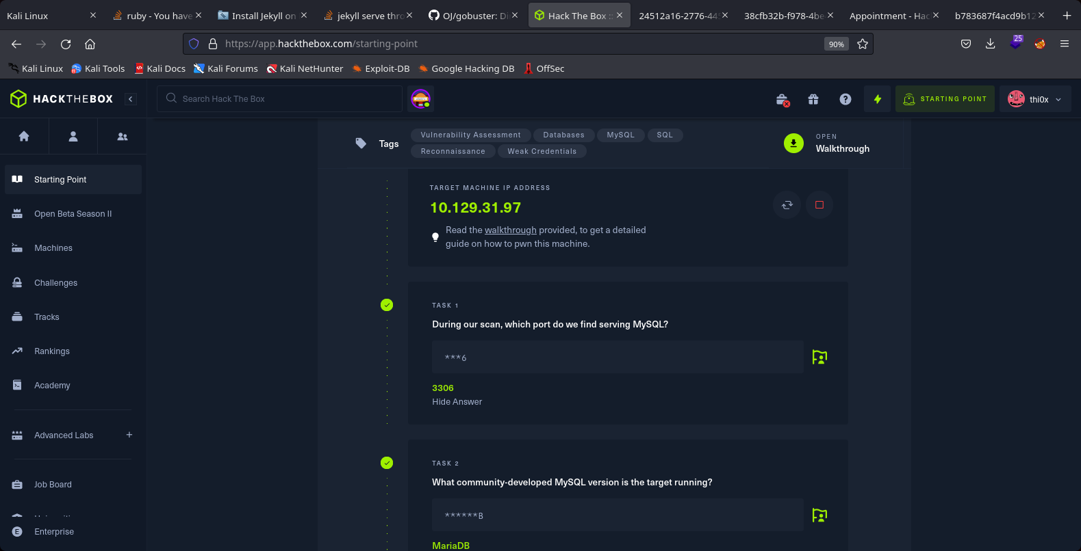Click the browser back arrow
This screenshot has height=551, width=1081.
click(16, 44)
